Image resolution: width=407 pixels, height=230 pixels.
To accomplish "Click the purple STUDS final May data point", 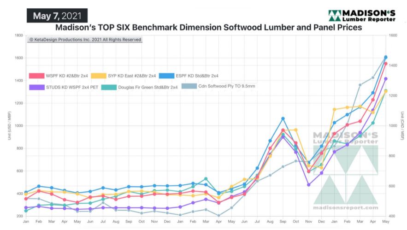I will (386, 79).
